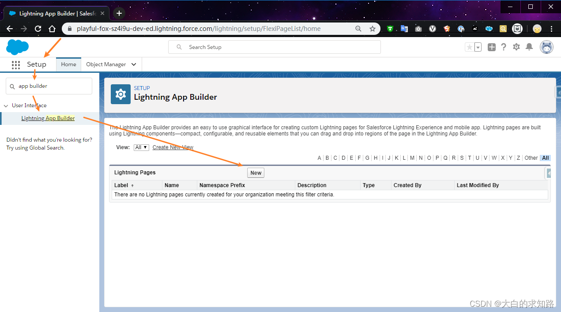Click the Salesforce cloud logo
The height and width of the screenshot is (312, 561).
coord(18,47)
